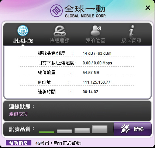Click the plug icon on disconnect button
Image resolution: width=155 pixels, height=148 pixels.
125,129
